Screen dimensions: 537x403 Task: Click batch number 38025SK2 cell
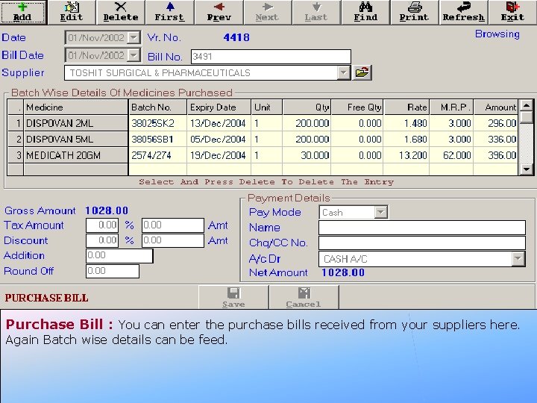pos(157,123)
